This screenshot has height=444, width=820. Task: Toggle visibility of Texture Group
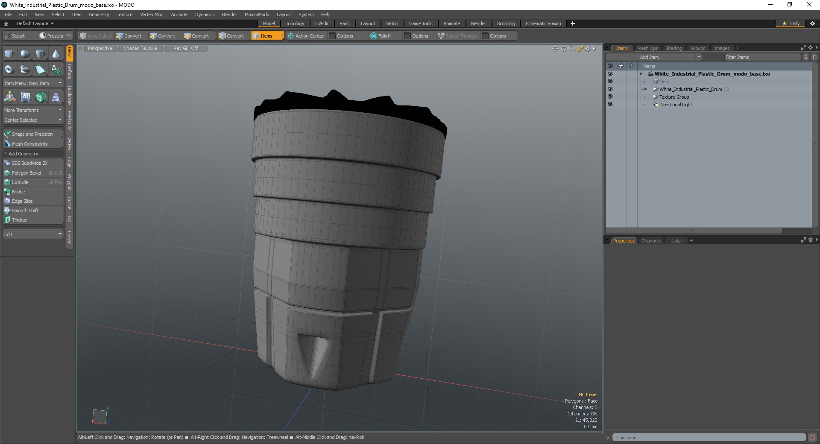tap(610, 97)
